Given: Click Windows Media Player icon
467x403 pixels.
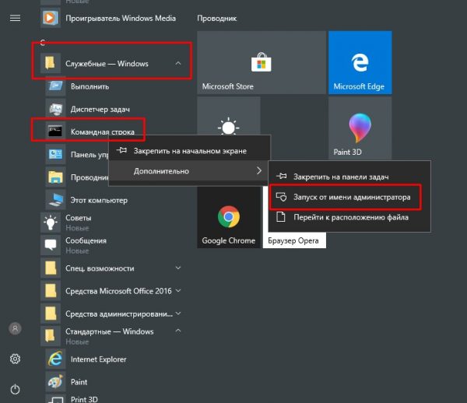Looking at the screenshot, I should pos(51,18).
